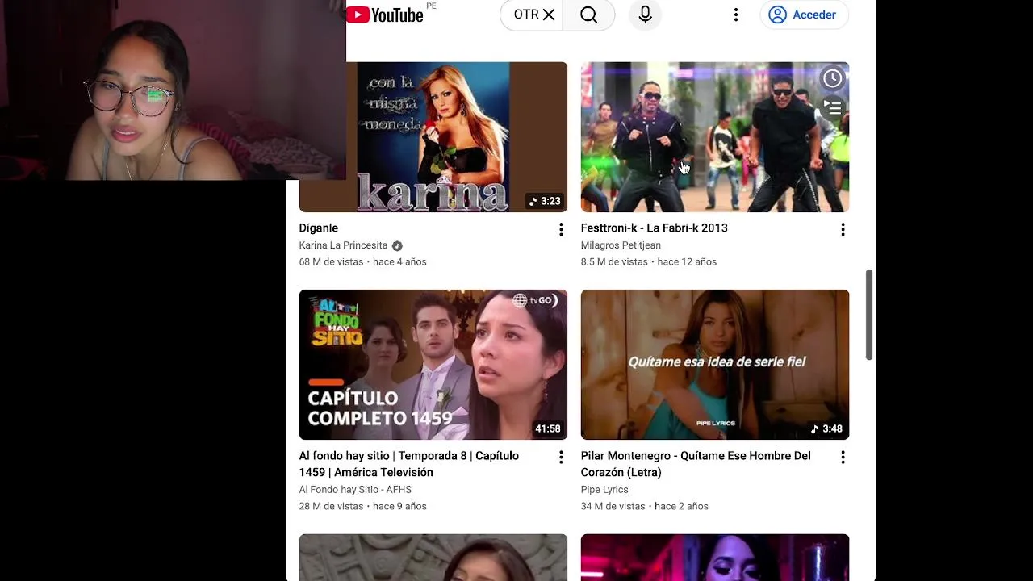Click the 41:58 duration badge

(548, 429)
